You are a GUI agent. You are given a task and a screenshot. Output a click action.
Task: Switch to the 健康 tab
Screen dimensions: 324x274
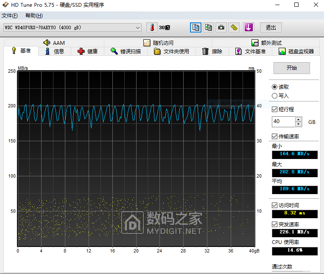pos(88,51)
